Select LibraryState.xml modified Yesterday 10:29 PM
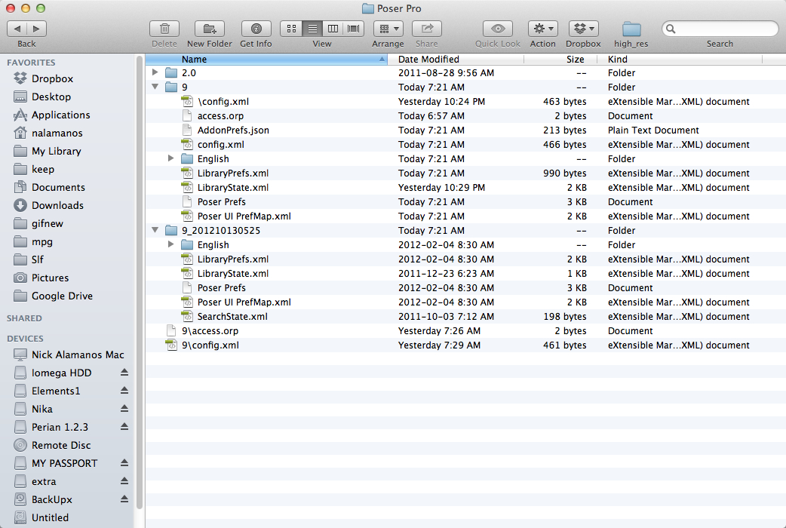786x528 pixels. pos(233,188)
